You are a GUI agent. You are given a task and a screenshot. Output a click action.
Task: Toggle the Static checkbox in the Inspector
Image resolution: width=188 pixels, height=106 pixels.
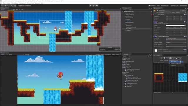pyautogui.click(x=181, y=11)
